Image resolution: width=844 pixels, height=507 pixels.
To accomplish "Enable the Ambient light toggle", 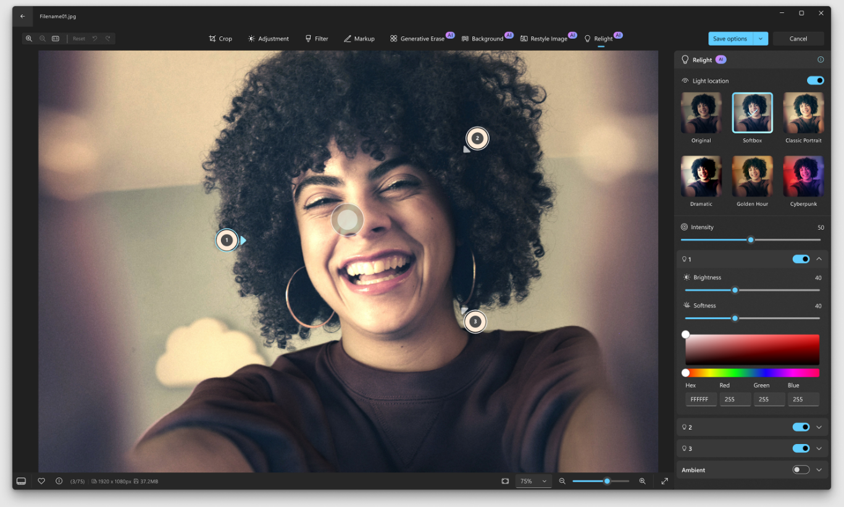I will point(801,469).
